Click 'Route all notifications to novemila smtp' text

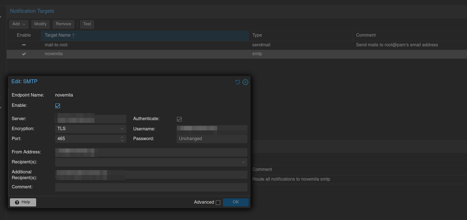(x=291, y=179)
